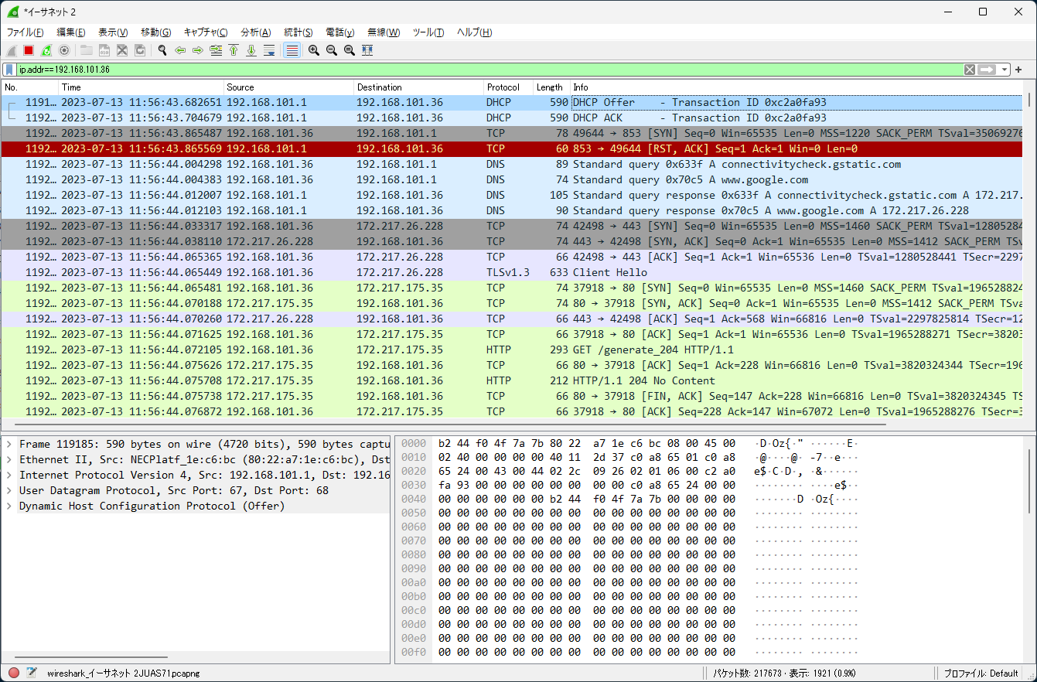
Task: Edit capture comment via pencil icon
Action: tap(32, 672)
